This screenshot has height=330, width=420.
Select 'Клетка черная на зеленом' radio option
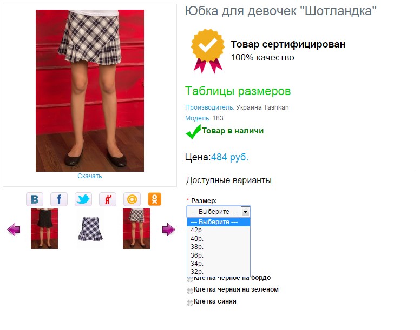pyautogui.click(x=190, y=291)
